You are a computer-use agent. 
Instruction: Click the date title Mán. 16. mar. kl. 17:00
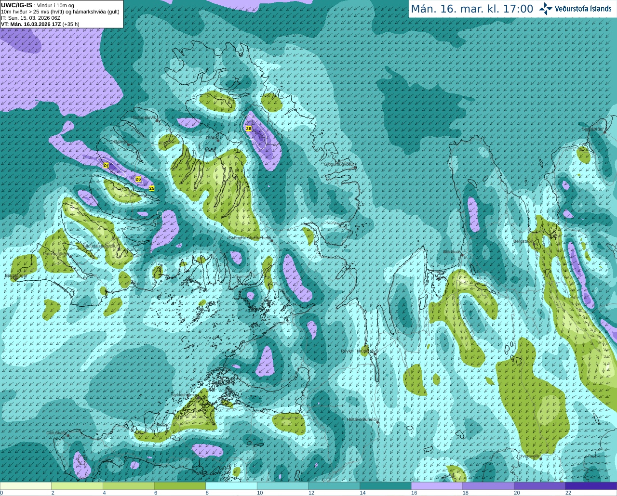472,9
